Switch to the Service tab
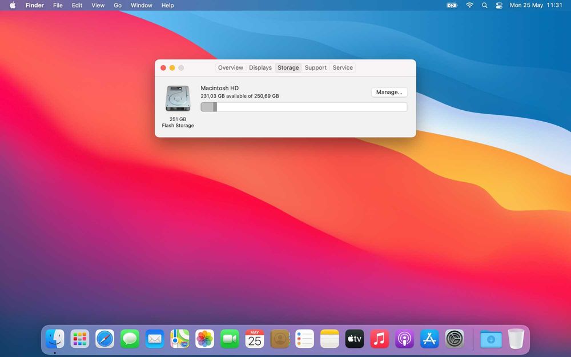 pyautogui.click(x=343, y=67)
